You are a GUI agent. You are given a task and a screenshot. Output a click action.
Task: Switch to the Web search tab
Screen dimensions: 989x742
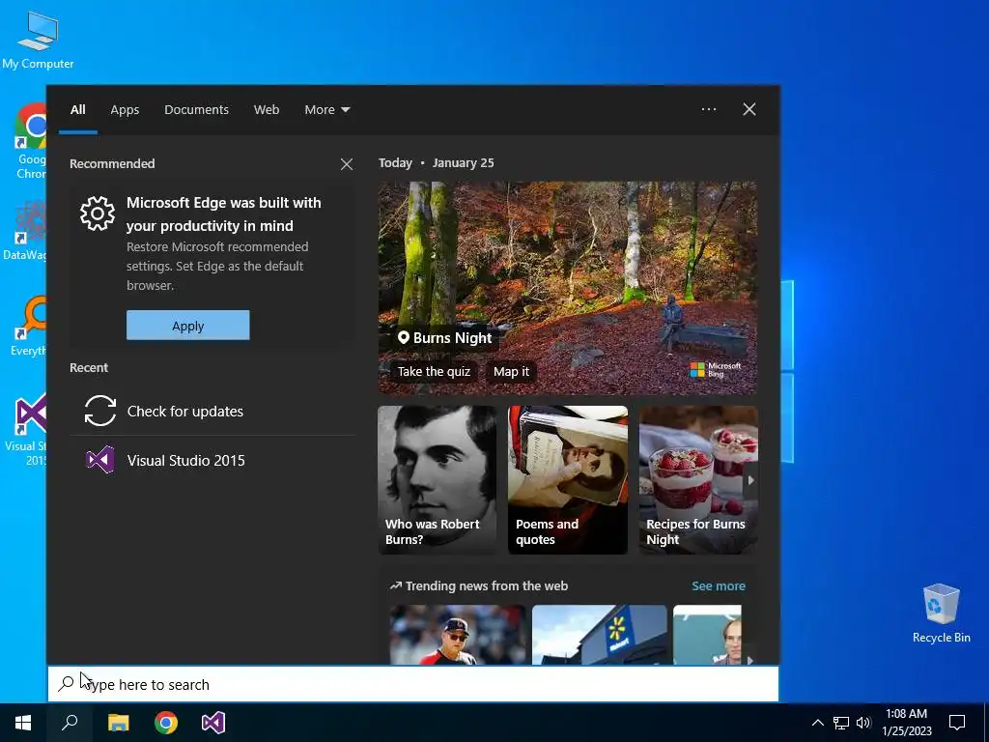click(x=267, y=110)
